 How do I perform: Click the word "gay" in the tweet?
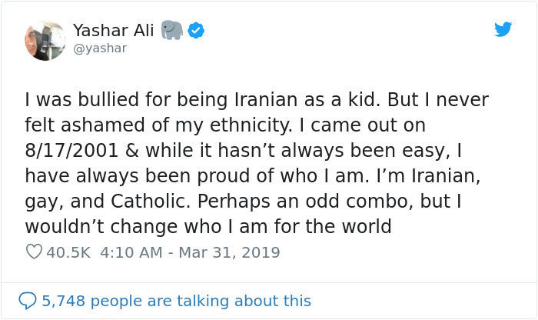click(42, 201)
